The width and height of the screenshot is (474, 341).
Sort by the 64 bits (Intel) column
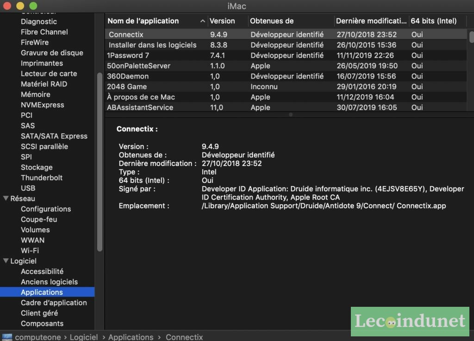tap(433, 21)
